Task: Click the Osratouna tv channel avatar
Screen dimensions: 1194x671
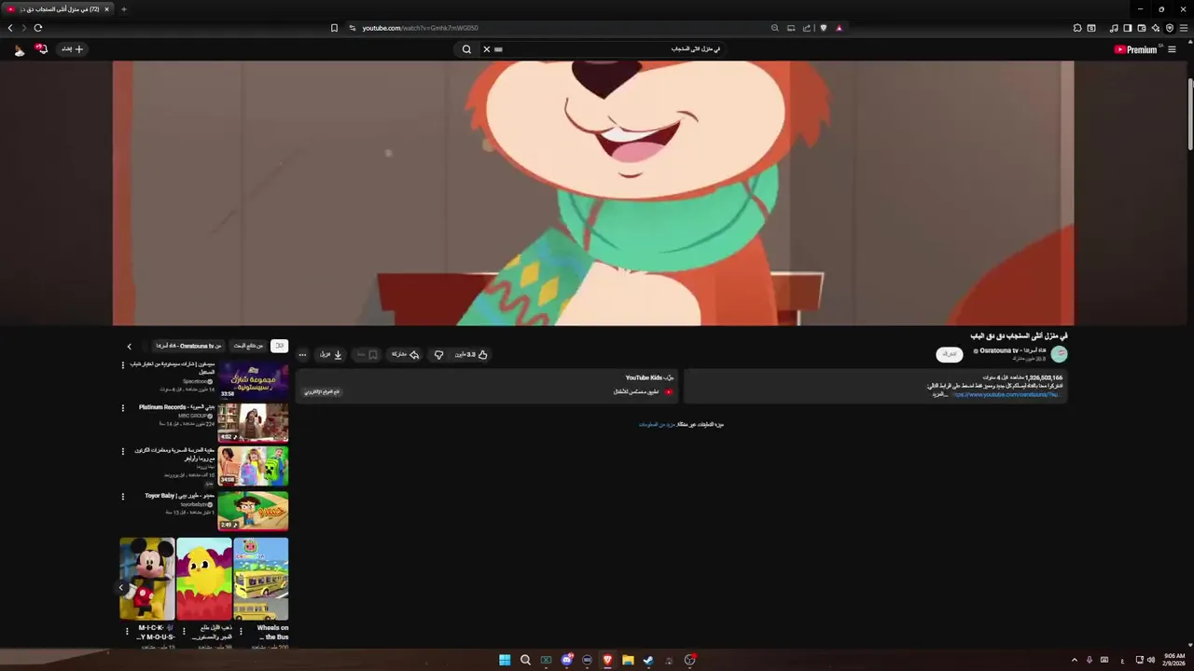Action: (x=1059, y=354)
